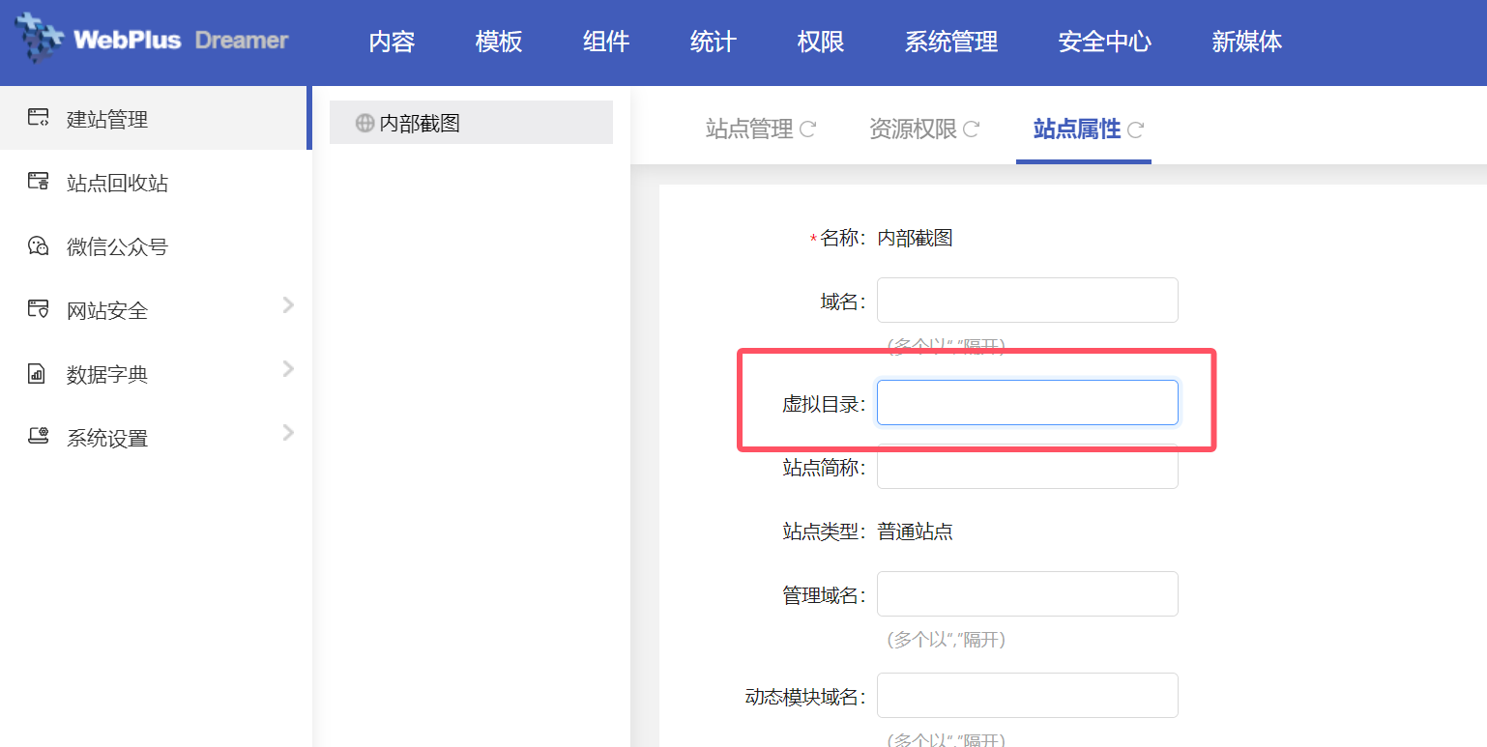
Task: Click the 建站管理 sidebar icon
Action: (38, 119)
